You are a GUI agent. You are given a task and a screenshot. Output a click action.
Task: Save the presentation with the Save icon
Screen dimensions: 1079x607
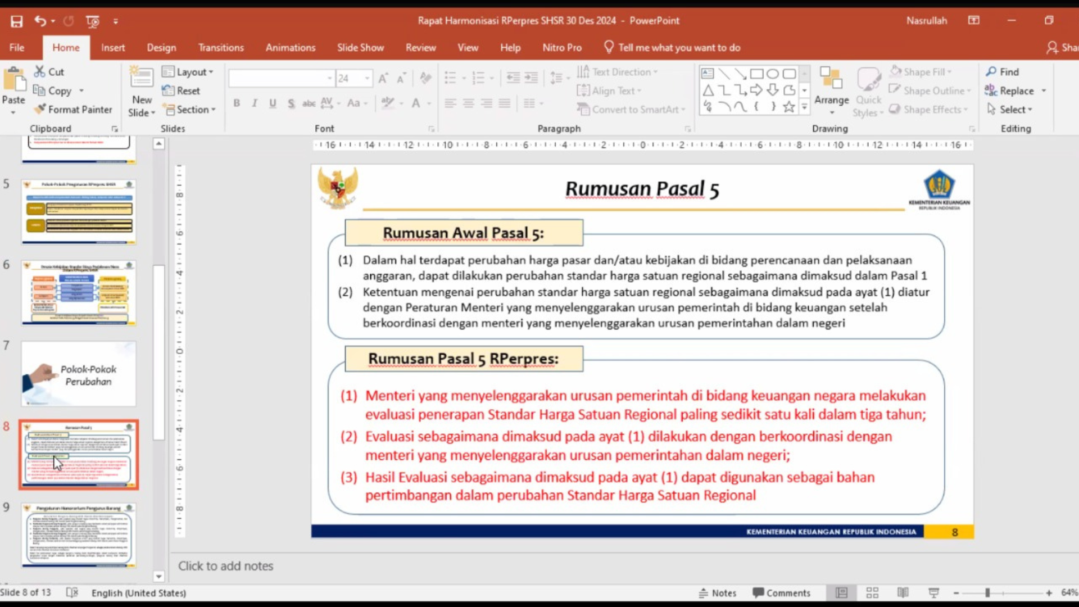[17, 21]
